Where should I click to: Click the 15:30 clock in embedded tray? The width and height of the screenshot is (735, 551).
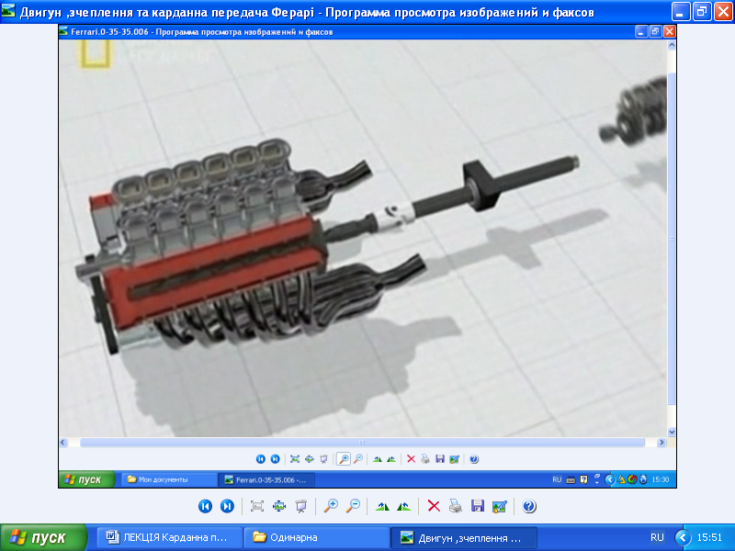661,479
